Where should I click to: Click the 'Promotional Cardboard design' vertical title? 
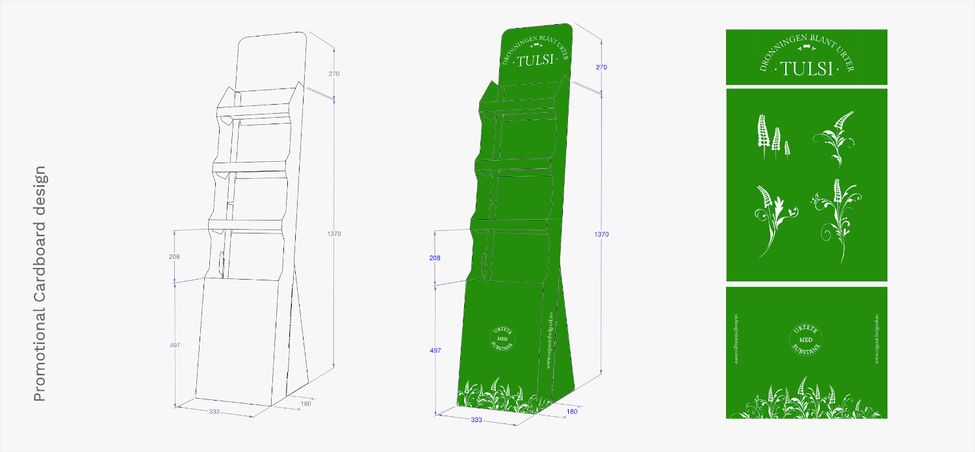tap(40, 284)
